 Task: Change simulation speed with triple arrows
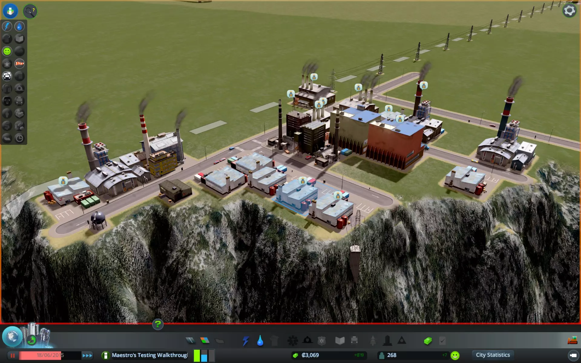[x=87, y=355]
